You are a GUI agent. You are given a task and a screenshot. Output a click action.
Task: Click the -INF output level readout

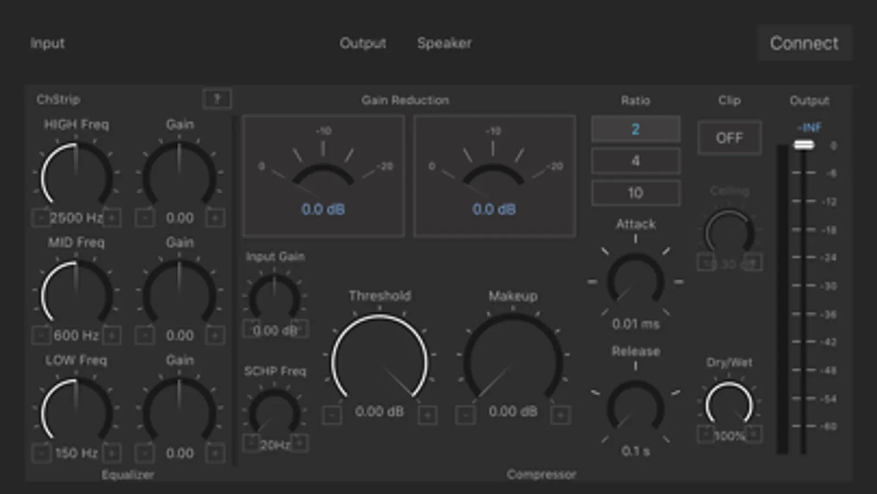[x=810, y=128]
